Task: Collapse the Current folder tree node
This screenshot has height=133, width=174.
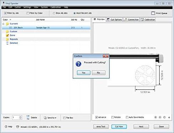Action: tap(3, 24)
